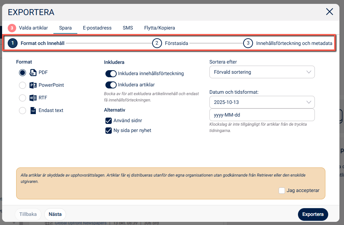
Task: Switch to the SMS tab
Action: click(x=128, y=28)
